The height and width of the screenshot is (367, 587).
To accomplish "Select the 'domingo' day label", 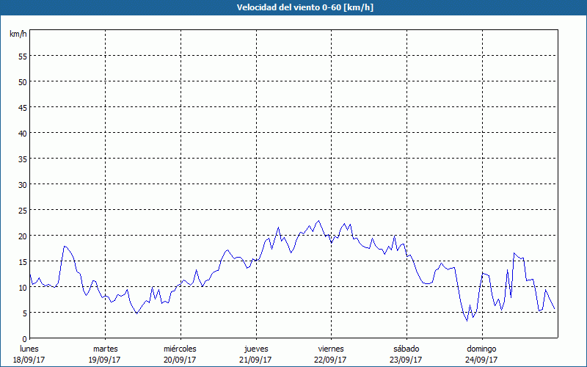I will (481, 349).
